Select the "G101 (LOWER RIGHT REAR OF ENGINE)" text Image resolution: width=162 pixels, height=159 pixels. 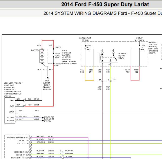point(47,85)
